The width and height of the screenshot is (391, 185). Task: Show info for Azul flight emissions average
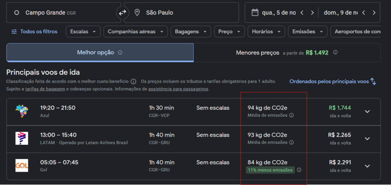coord(291,115)
